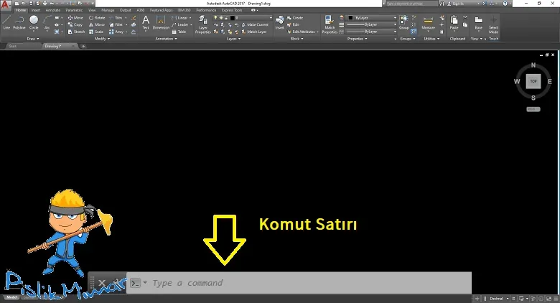This screenshot has height=303, width=560.
Task: Expand the Block panel dropdown
Action: [297, 39]
